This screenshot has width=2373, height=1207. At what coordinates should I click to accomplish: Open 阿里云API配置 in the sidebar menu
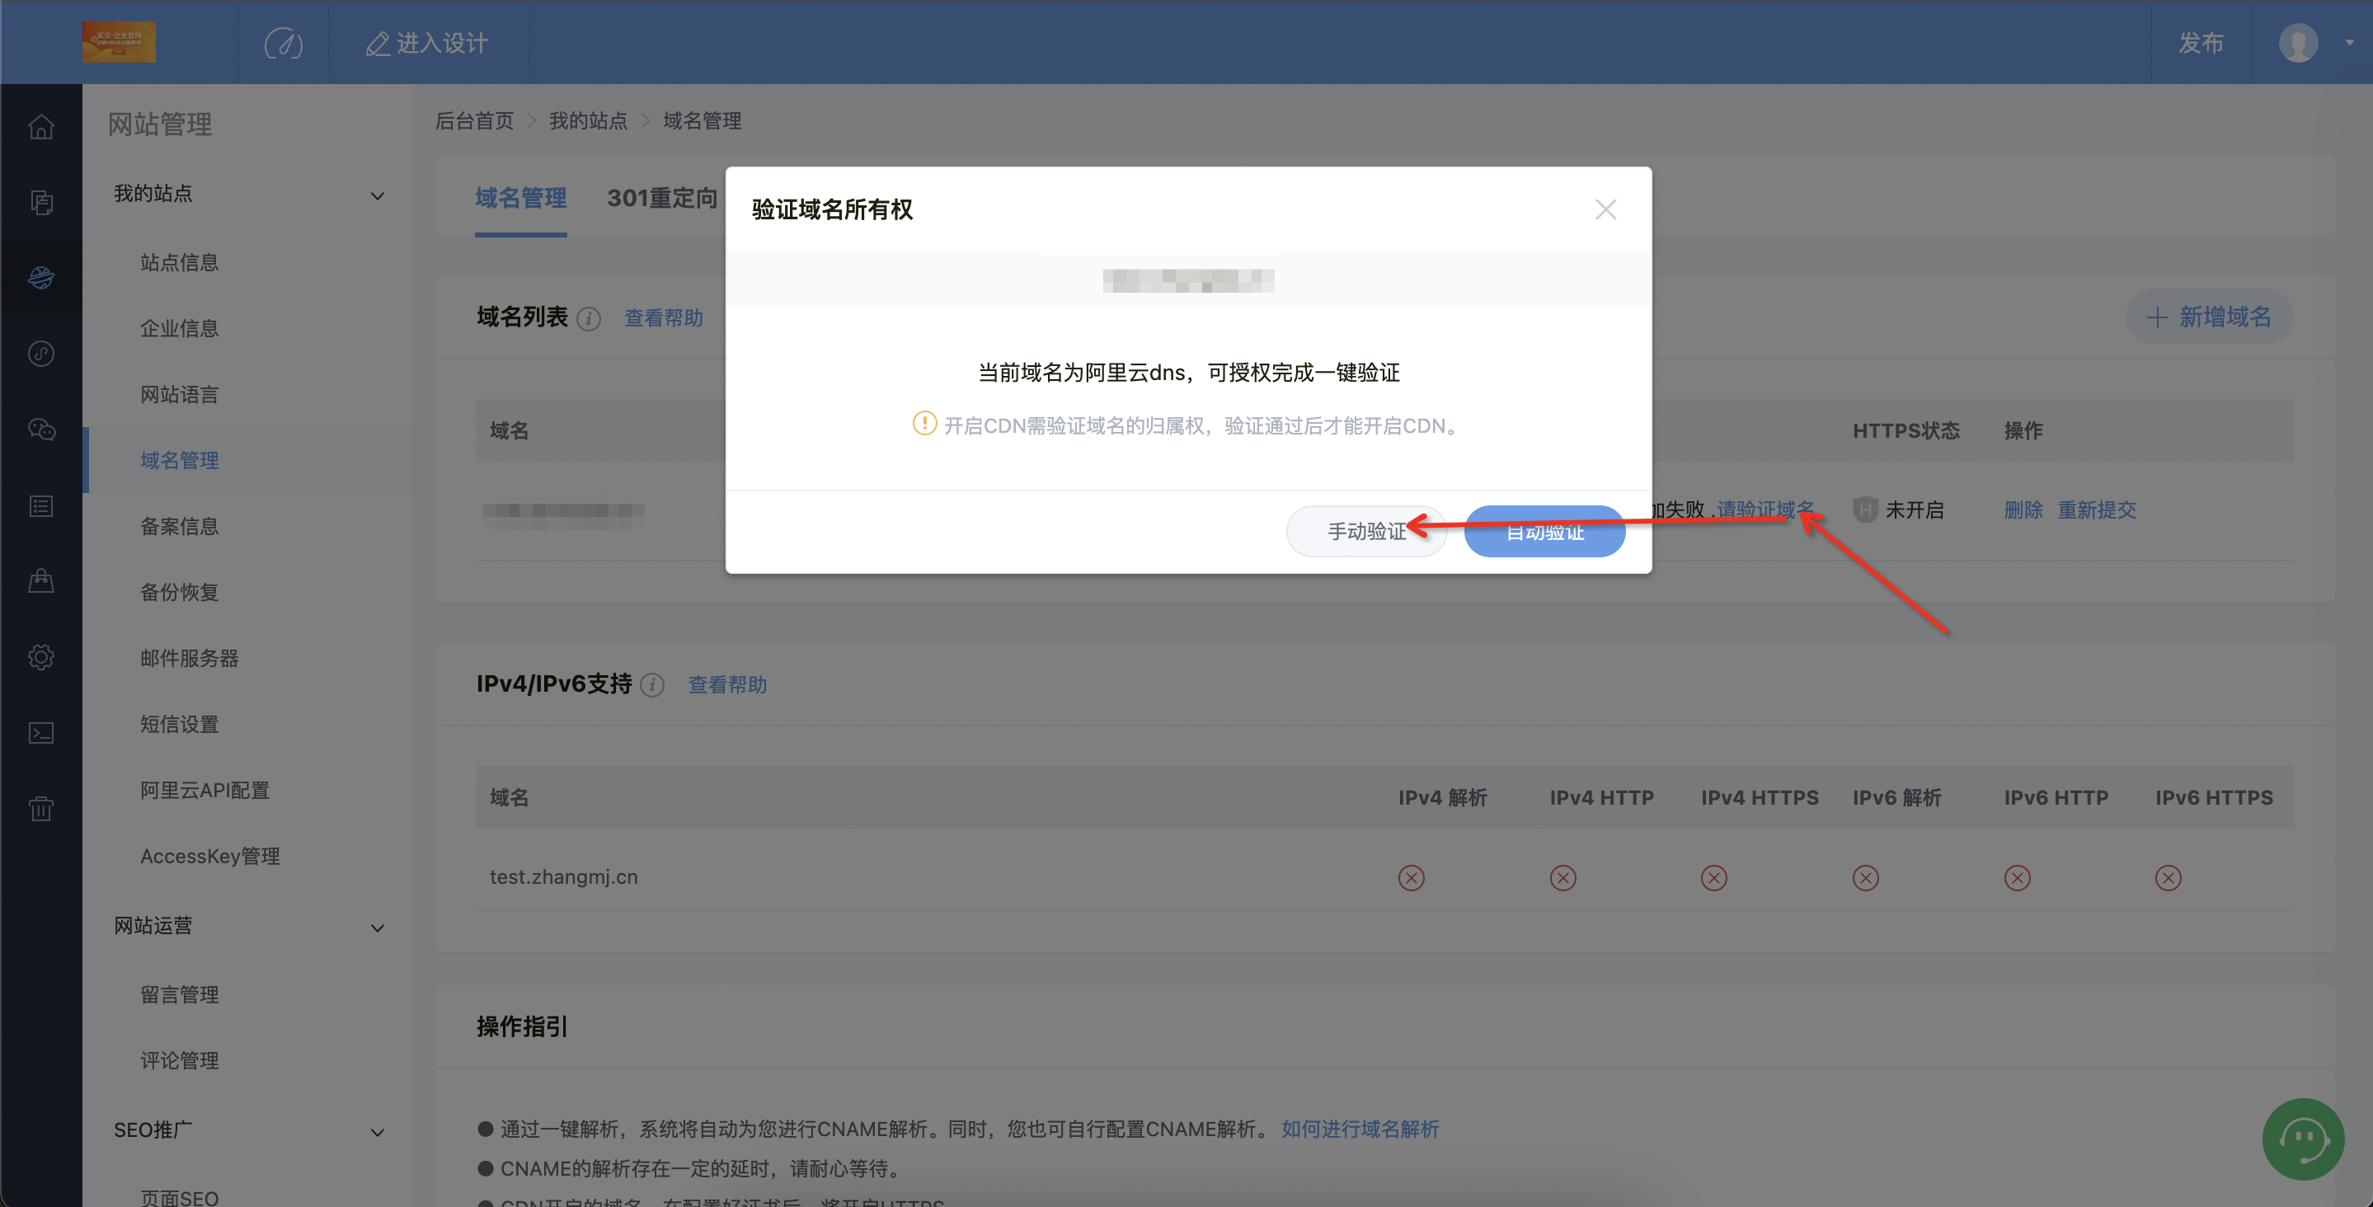(x=204, y=791)
